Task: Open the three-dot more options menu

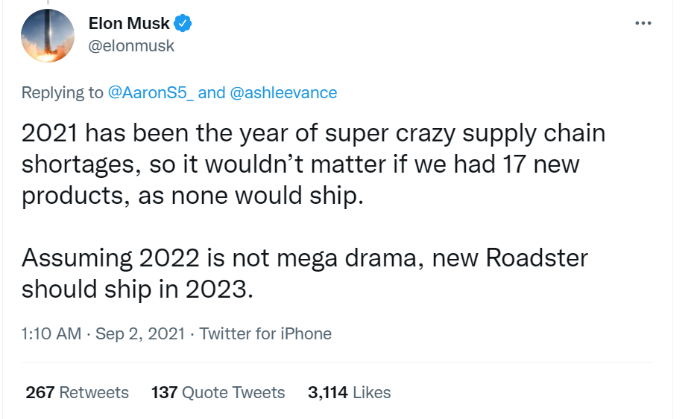Action: 643,23
